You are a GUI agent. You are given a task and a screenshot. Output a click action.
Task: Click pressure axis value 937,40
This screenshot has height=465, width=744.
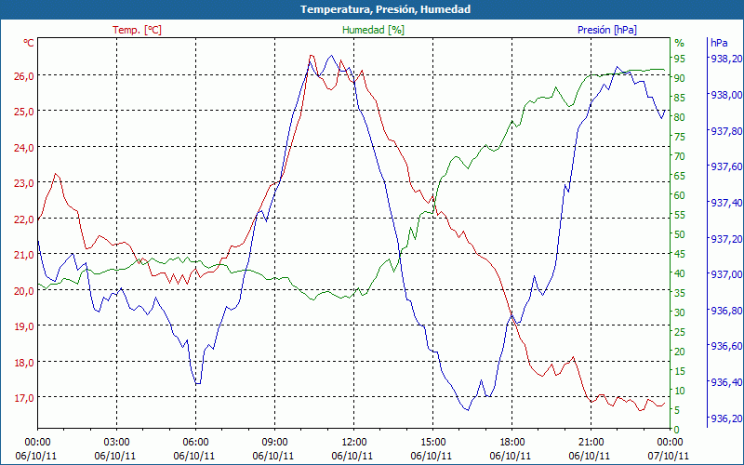pyautogui.click(x=726, y=203)
